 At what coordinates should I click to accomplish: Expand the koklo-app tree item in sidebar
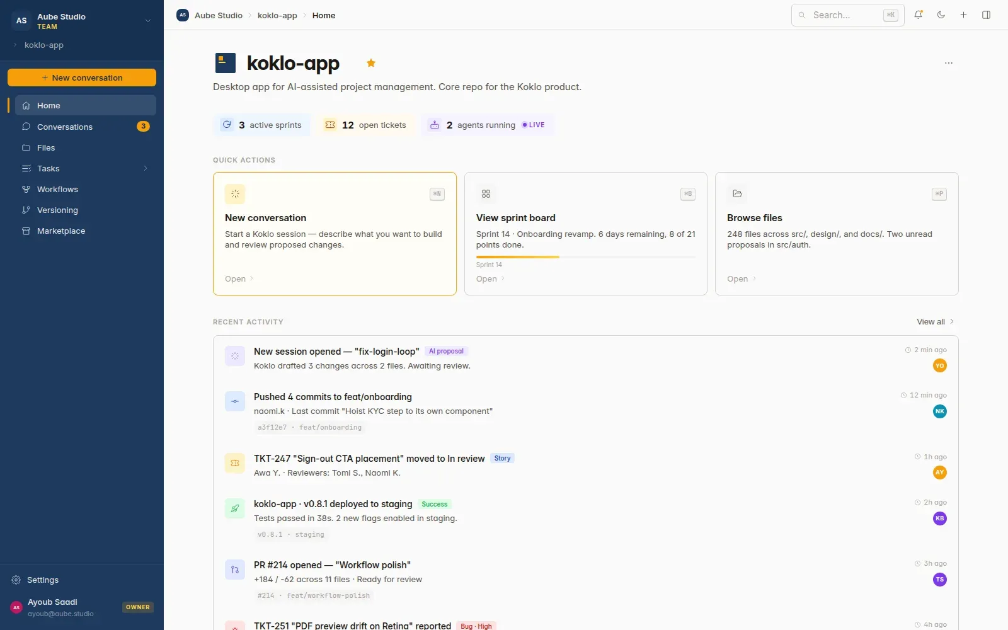[16, 45]
